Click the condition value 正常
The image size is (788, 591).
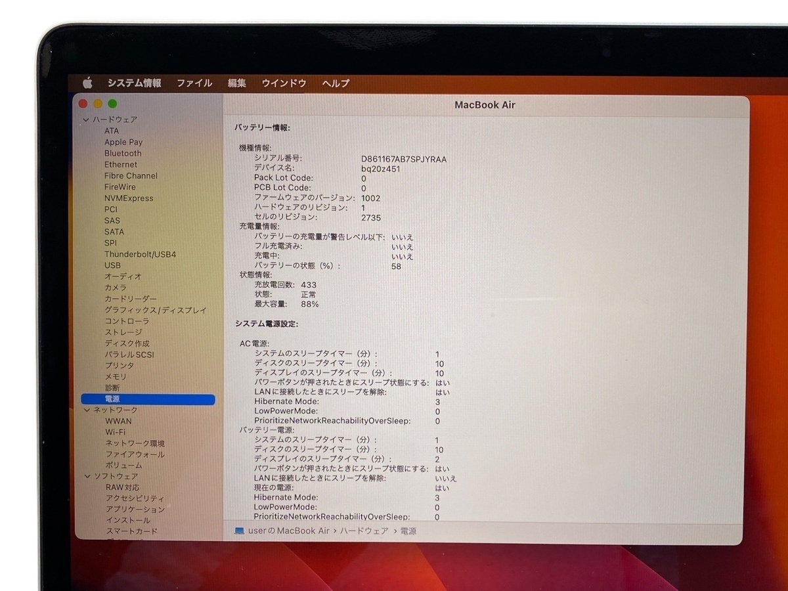click(309, 295)
